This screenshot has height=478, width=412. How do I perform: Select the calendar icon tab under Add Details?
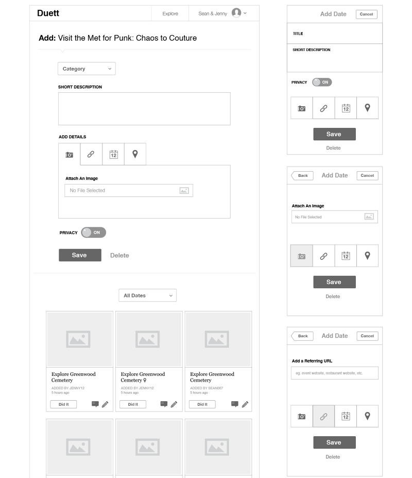(x=113, y=154)
